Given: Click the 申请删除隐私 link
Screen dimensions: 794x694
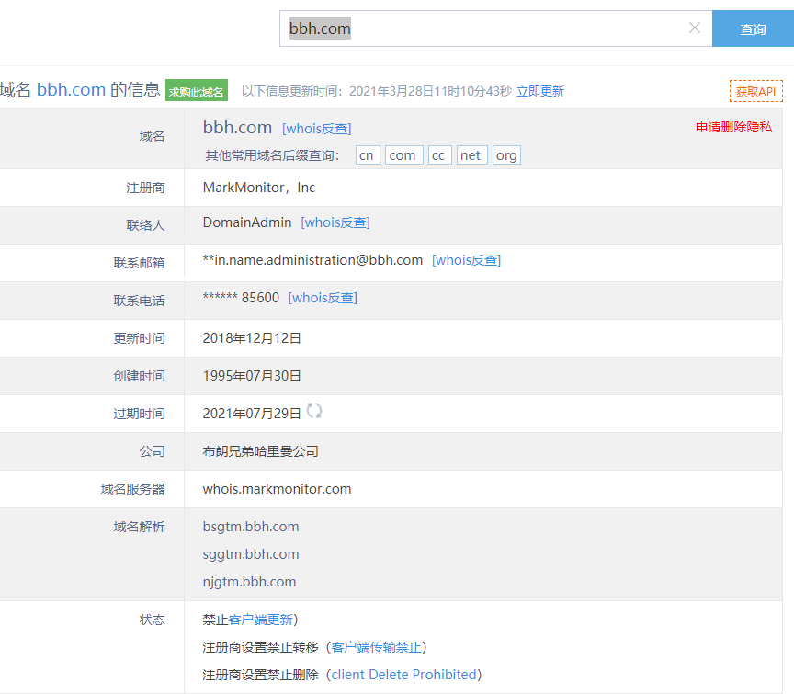Looking at the screenshot, I should [x=733, y=127].
